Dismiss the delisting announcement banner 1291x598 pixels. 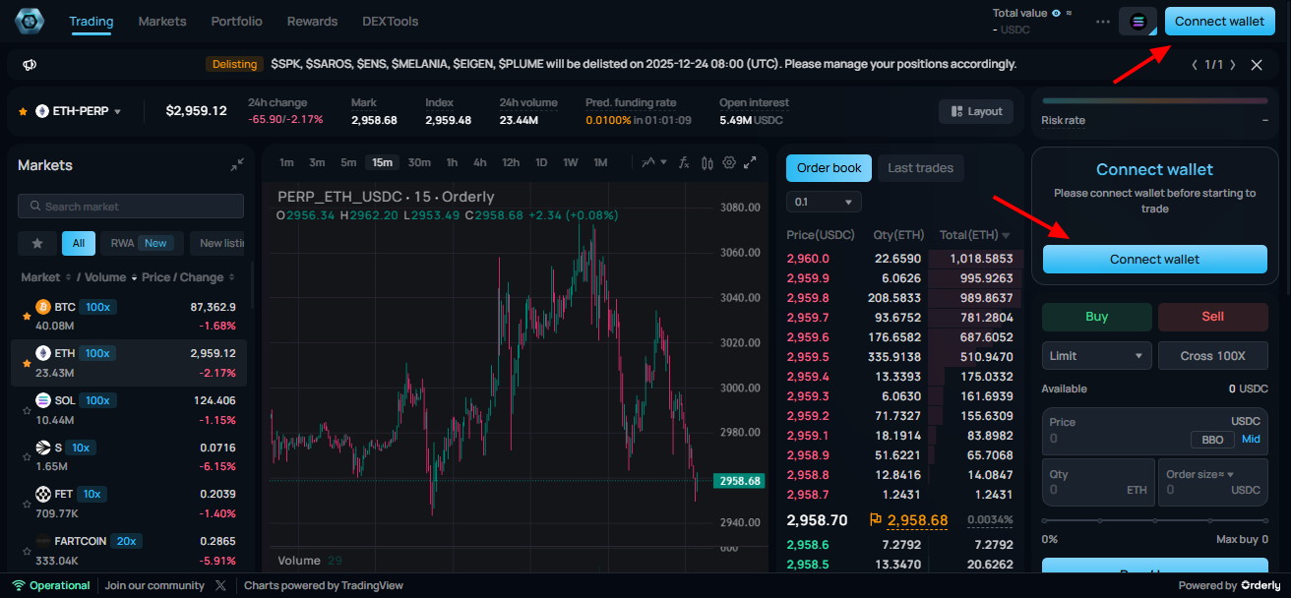[1257, 65]
